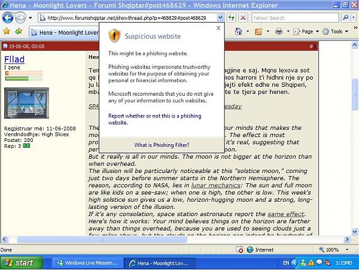Image resolution: width=359 pixels, height=270 pixels.
Task: Click the Stop loading button
Action: 243,17
